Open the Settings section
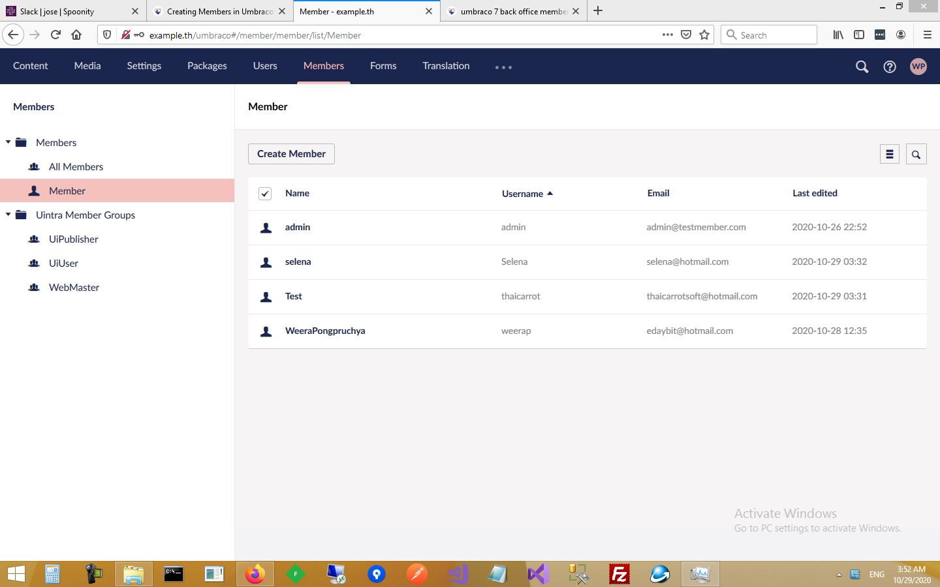The width and height of the screenshot is (940, 587). (x=144, y=66)
